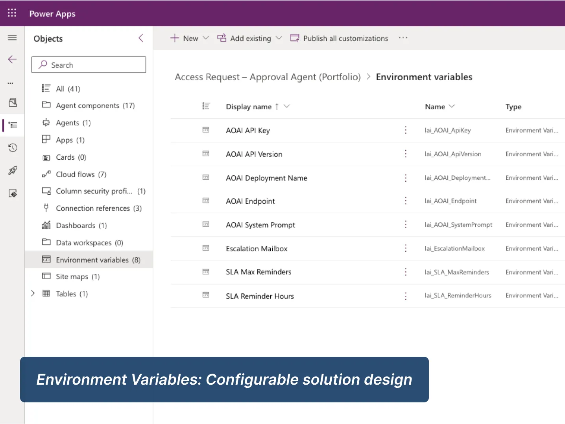Image resolution: width=565 pixels, height=424 pixels.
Task: Open the pipelines icon at sidebar bottom
Action: pos(12,193)
